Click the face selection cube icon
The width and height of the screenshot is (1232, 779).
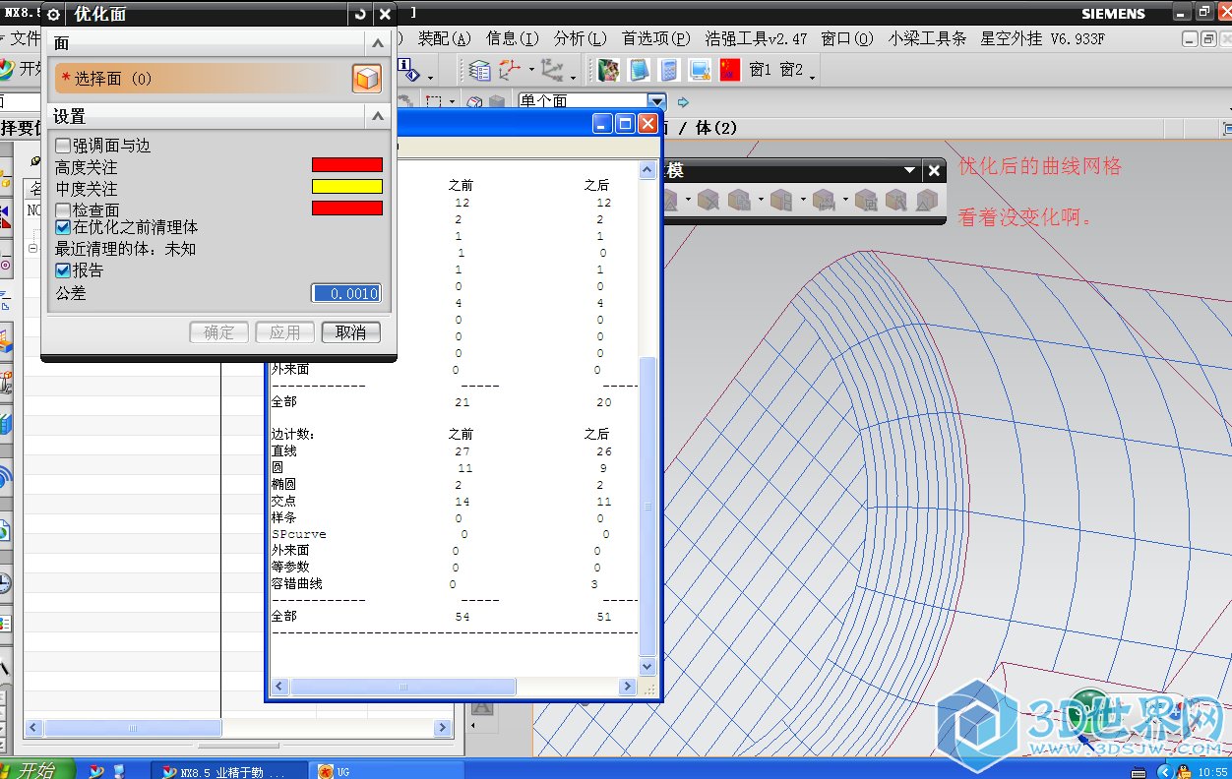tap(367, 79)
